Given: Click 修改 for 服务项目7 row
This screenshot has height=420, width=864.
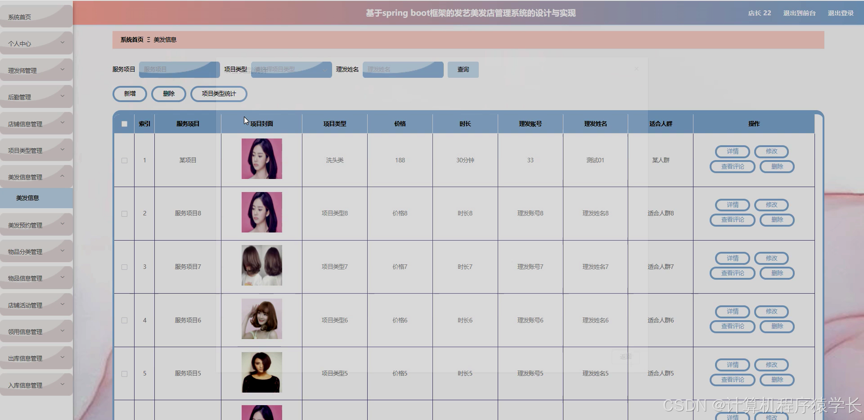Looking at the screenshot, I should click(771, 258).
